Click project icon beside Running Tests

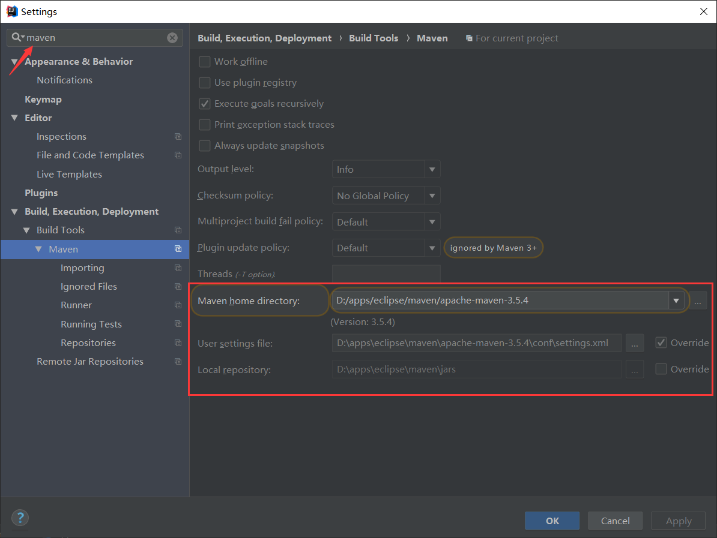pos(178,324)
